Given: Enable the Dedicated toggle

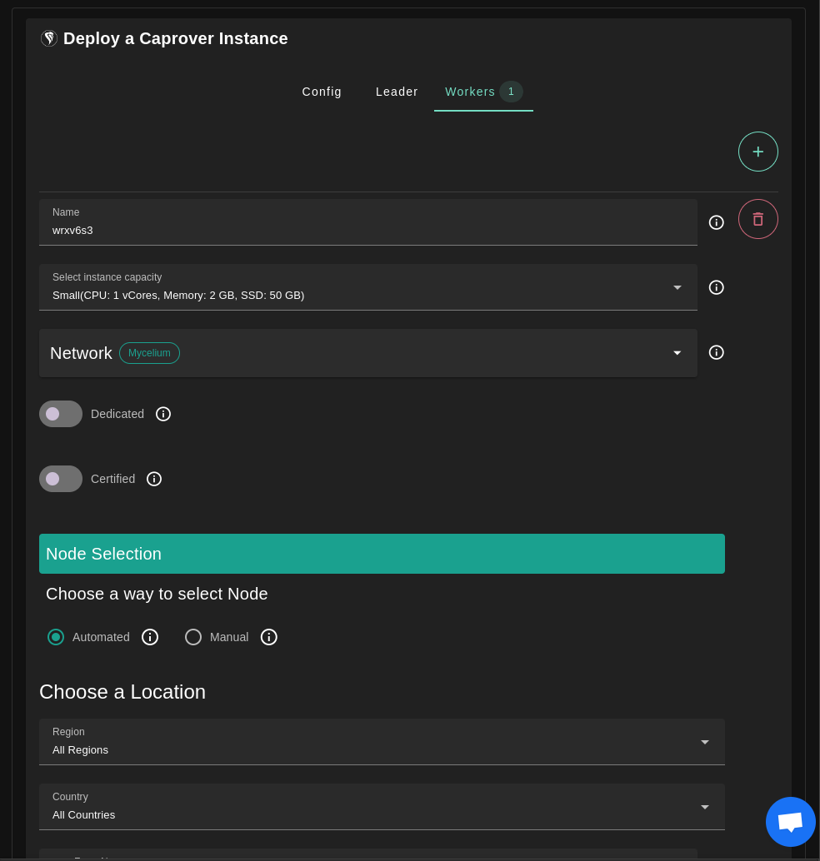Looking at the screenshot, I should tap(61, 414).
